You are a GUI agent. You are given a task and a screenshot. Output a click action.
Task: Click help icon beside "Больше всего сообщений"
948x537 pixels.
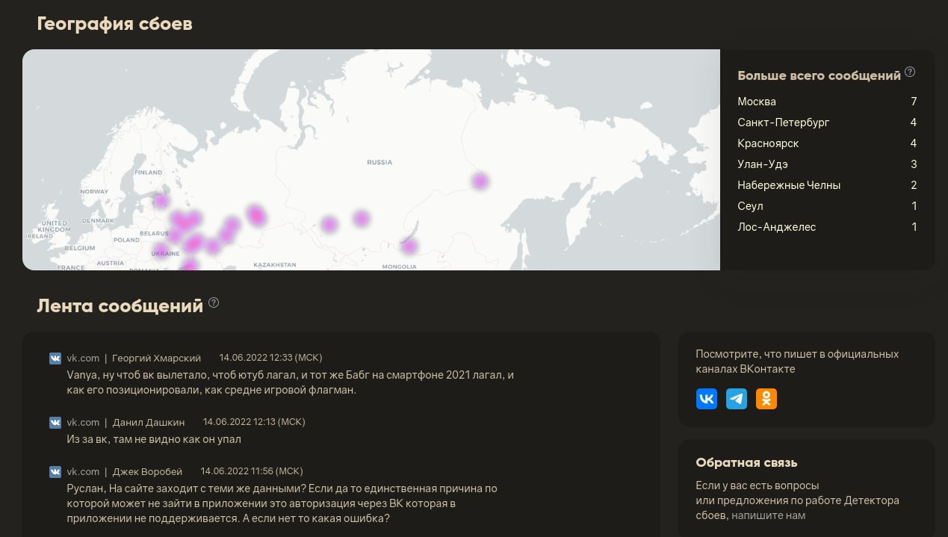[x=910, y=72]
